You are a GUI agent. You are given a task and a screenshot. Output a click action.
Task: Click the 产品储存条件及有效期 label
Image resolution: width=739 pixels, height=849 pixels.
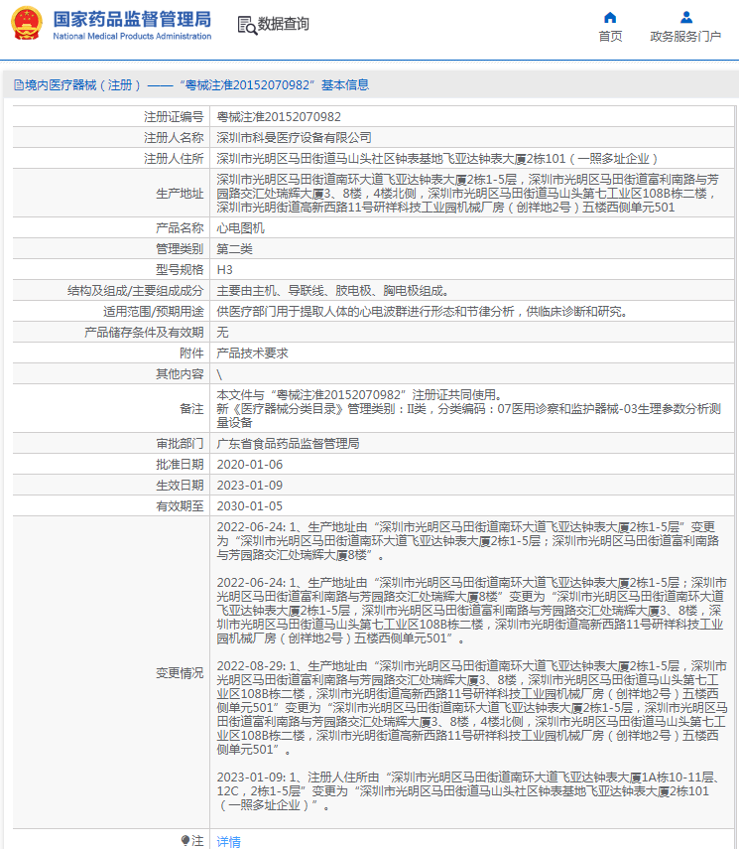144,333
